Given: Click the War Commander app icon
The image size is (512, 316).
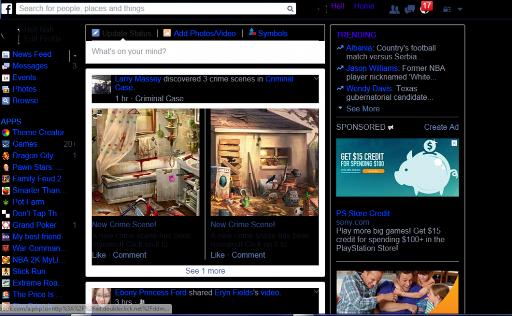Looking at the screenshot, I should tap(5, 249).
